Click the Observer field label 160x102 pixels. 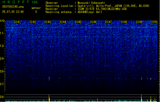click(x=52, y=3)
